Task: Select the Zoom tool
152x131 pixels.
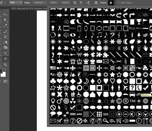Action: point(5,65)
